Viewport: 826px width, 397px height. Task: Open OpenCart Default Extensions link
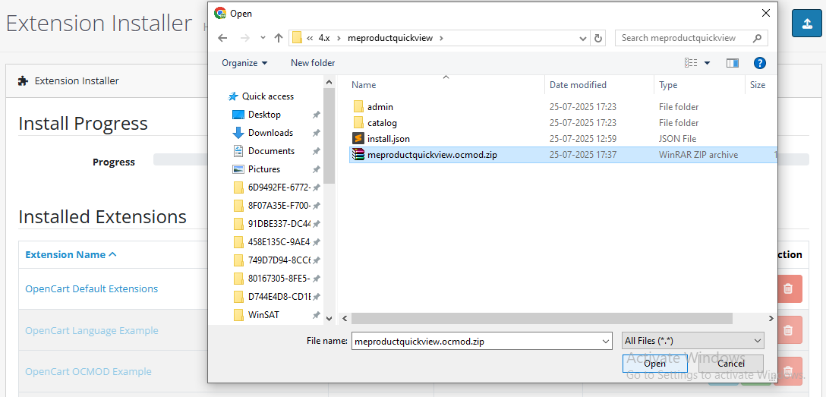[x=92, y=289]
